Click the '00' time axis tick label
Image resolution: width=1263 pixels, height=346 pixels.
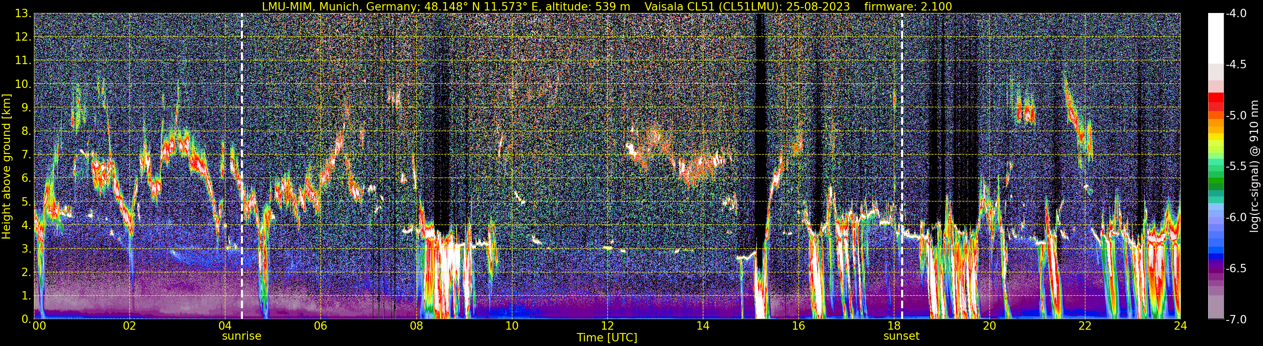[39, 326]
